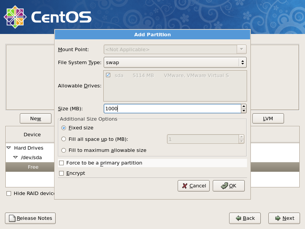Image resolution: width=305 pixels, height=229 pixels.
Task: Click down arrow of Fill-up-to MB spinner
Action: [x=241, y=141]
